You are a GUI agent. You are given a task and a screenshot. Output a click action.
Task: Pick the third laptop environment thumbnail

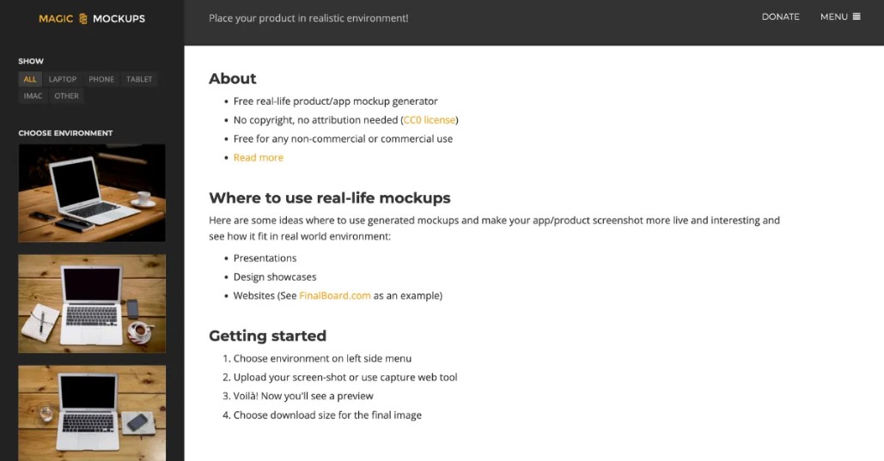click(92, 413)
